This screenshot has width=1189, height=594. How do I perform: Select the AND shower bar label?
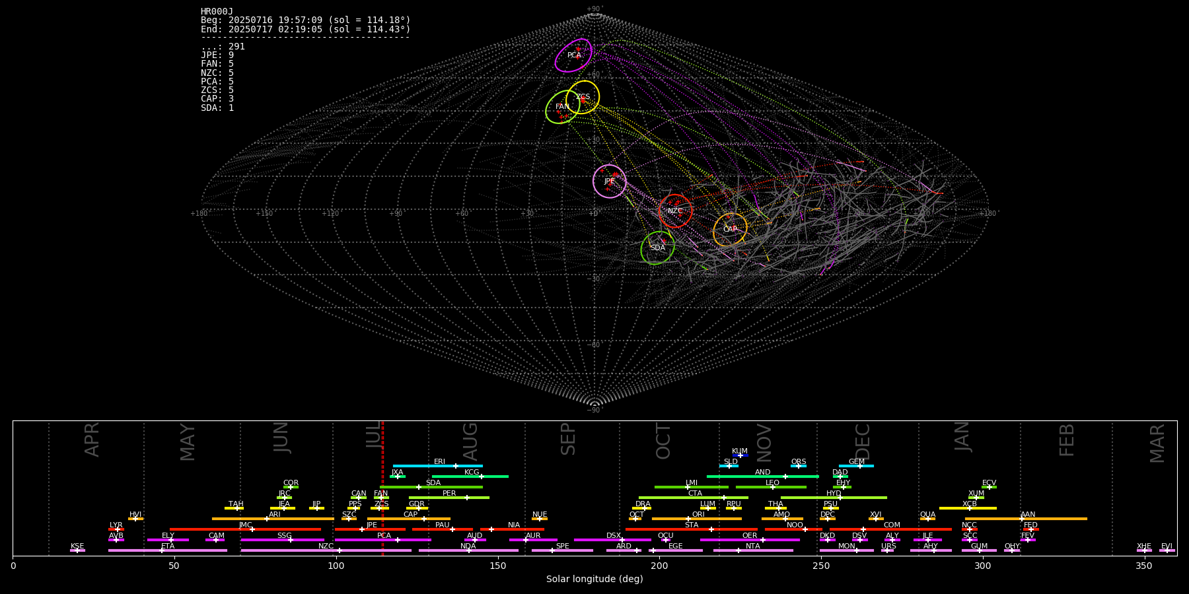pos(762,472)
